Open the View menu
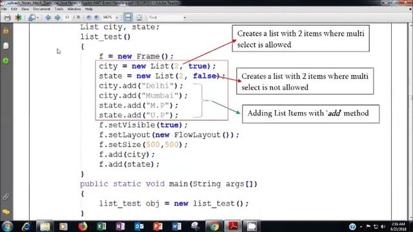 [25, 9]
